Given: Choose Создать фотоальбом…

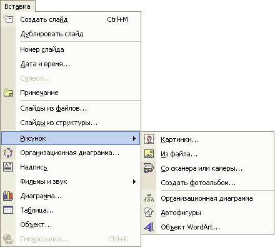Looking at the screenshot, I should [x=207, y=183].
